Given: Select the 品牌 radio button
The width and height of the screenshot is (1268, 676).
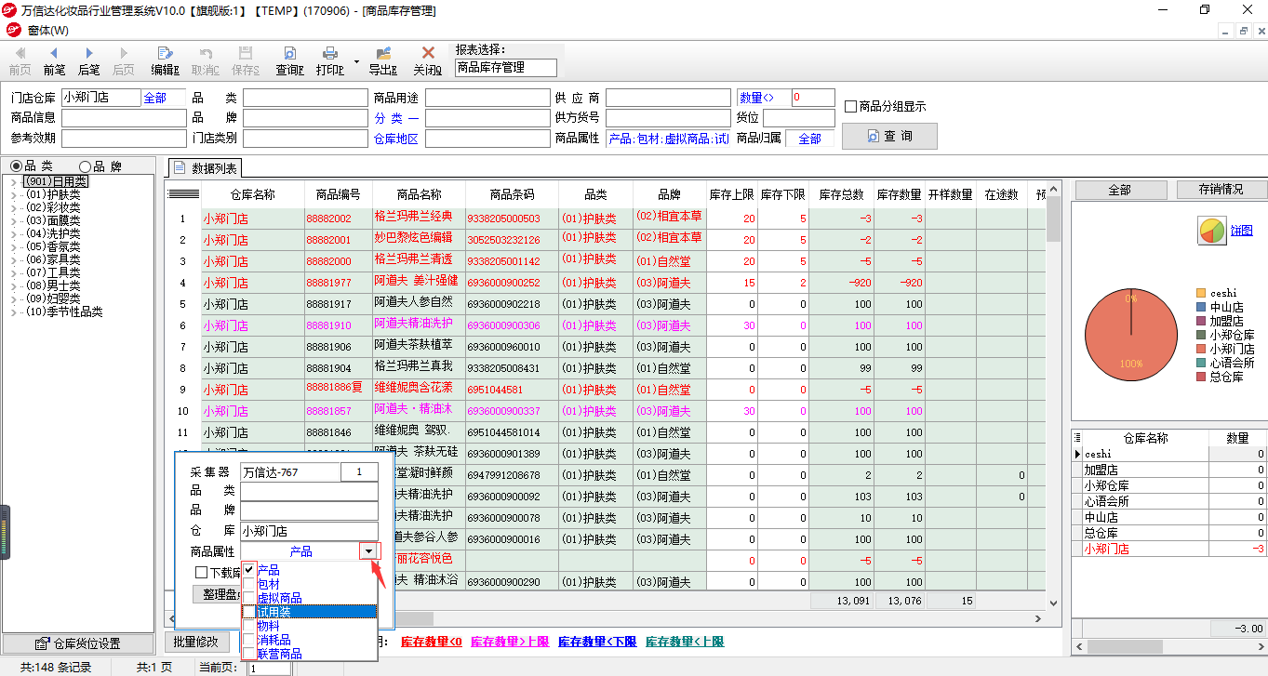Looking at the screenshot, I should (85, 166).
